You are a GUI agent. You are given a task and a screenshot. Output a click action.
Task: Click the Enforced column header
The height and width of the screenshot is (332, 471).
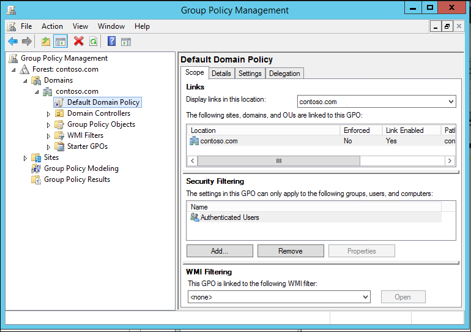tap(361, 130)
